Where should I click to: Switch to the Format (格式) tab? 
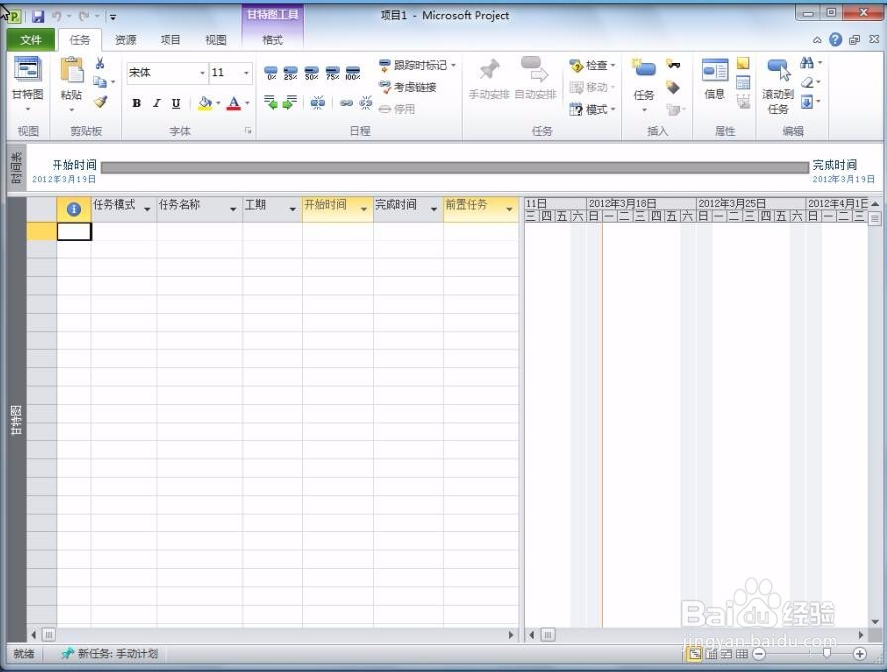coord(273,40)
